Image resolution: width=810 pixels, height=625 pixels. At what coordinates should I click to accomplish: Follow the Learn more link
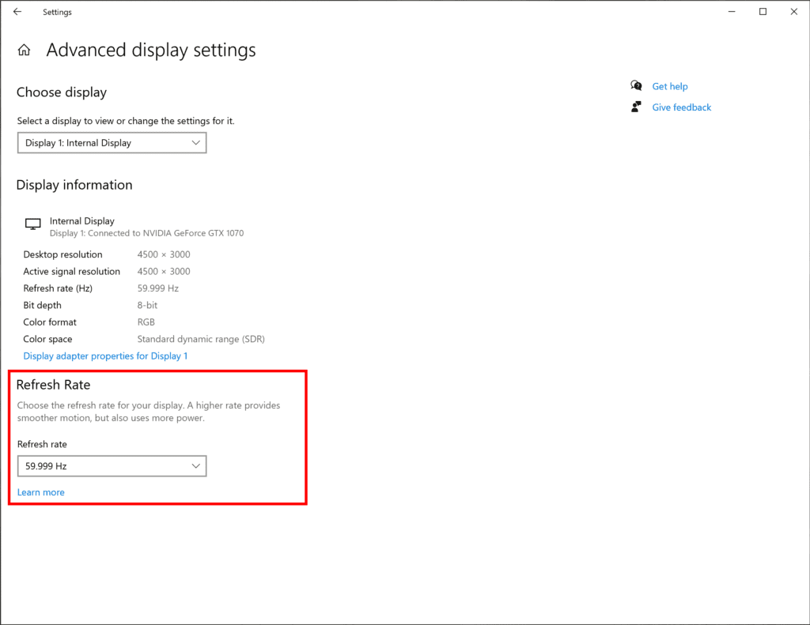coord(41,492)
